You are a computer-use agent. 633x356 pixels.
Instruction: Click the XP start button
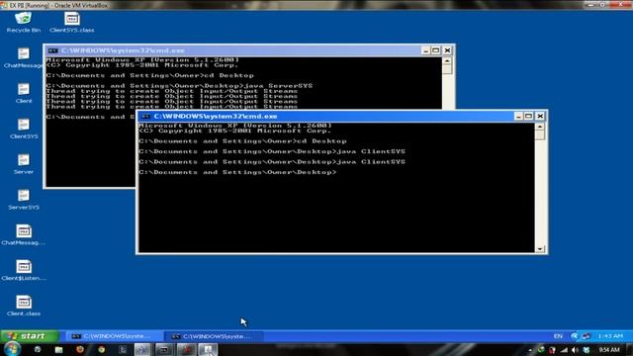click(x=30, y=336)
